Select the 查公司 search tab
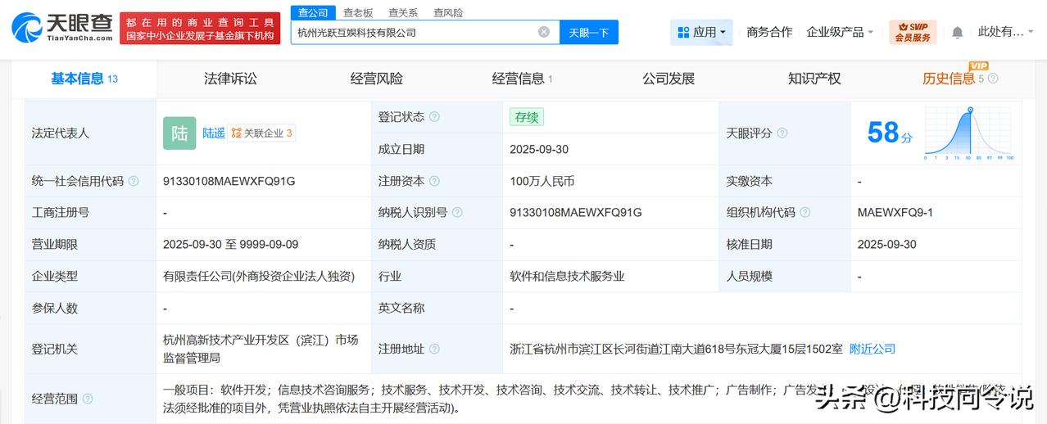The width and height of the screenshot is (1047, 424). pos(312,12)
